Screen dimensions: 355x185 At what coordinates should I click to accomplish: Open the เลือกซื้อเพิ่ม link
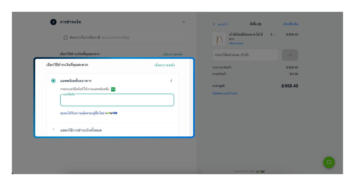291,24
